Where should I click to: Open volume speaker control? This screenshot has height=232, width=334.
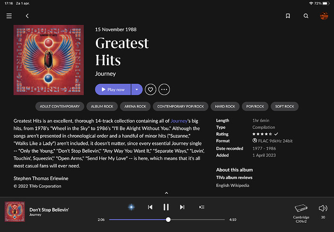[x=323, y=208]
